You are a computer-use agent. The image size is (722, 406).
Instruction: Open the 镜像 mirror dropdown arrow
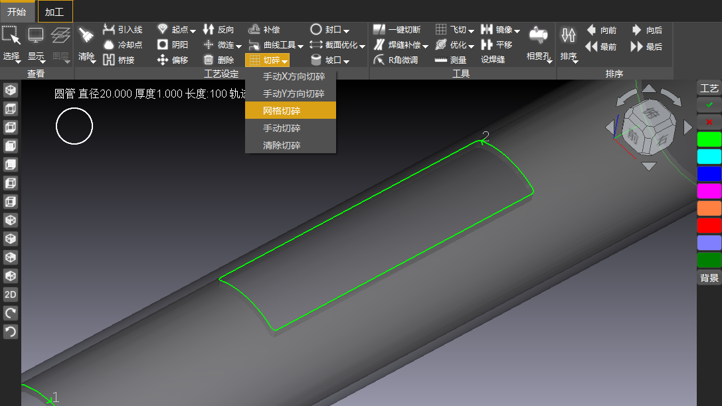[x=517, y=31]
